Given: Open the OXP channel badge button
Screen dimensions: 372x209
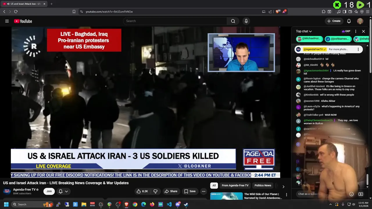Looking at the screenshot, I should click(346, 31).
